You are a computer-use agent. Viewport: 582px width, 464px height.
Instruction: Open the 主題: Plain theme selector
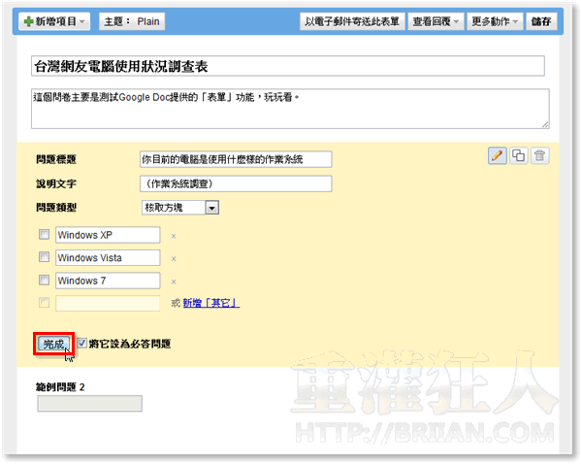132,21
